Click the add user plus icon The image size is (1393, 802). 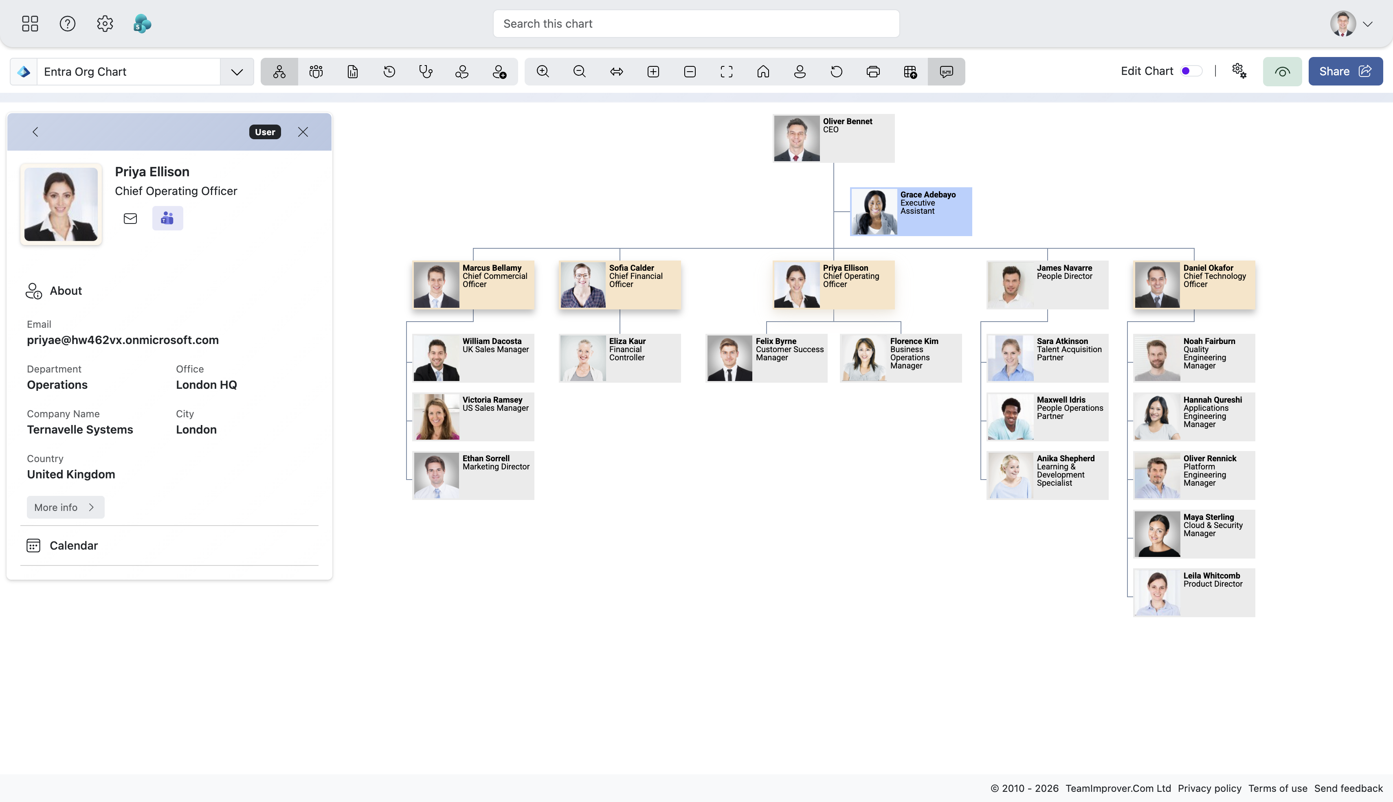coord(499,72)
